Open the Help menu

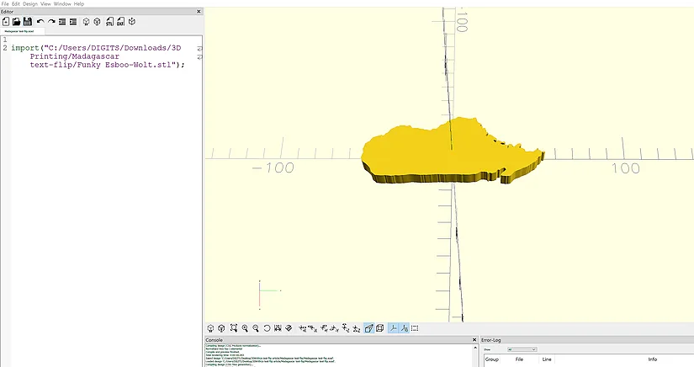[79, 3]
